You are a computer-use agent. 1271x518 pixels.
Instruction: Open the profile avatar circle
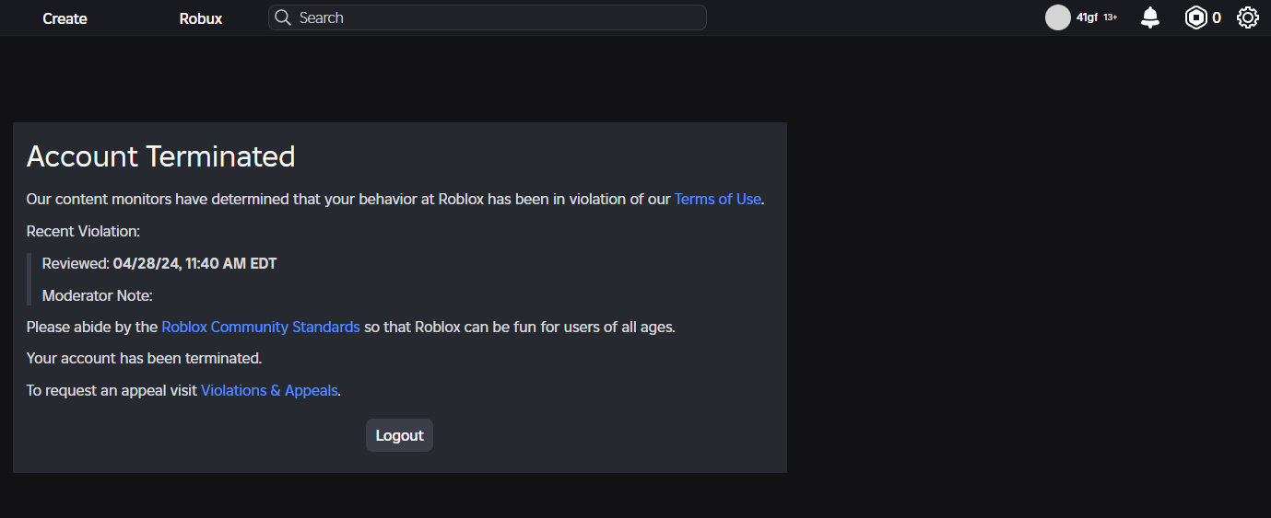coord(1058,17)
